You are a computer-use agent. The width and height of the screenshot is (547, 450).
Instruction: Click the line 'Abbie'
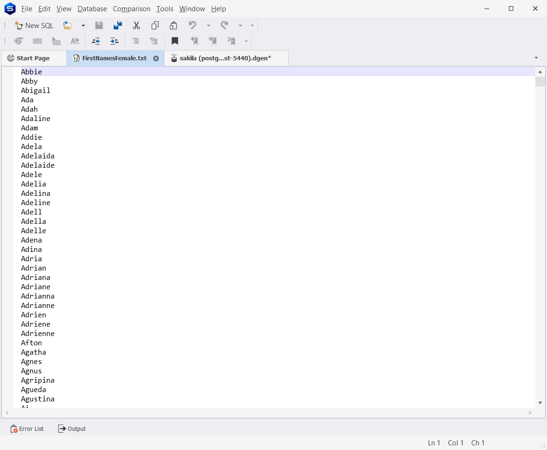pos(31,72)
